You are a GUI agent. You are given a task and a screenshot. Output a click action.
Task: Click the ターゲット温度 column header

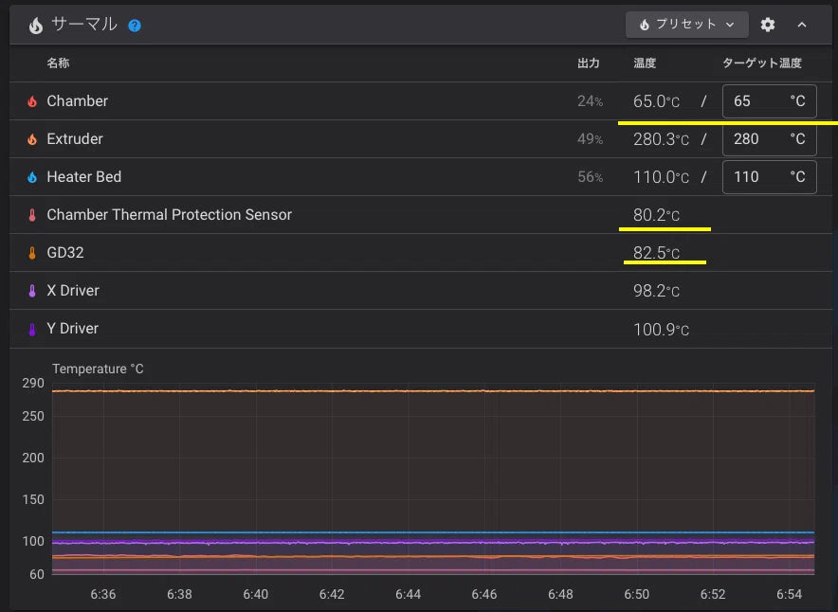(x=762, y=63)
